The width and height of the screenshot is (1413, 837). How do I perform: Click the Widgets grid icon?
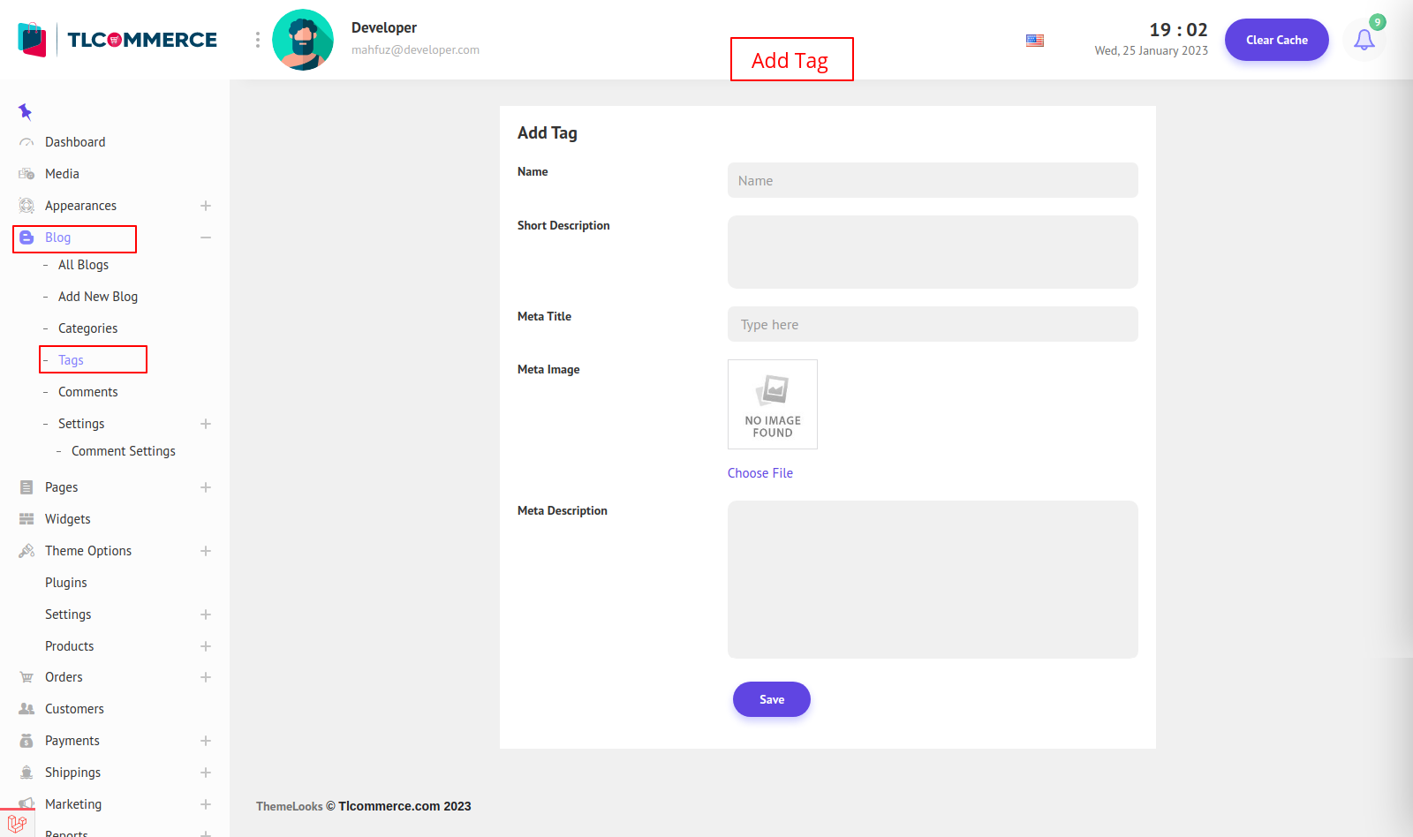pos(26,519)
